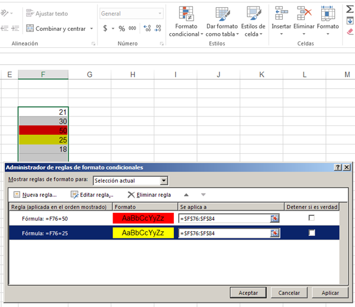Expand Mostrar reglas de formato para dropdown
Viewport: 355px width, 307px height.
click(164, 180)
